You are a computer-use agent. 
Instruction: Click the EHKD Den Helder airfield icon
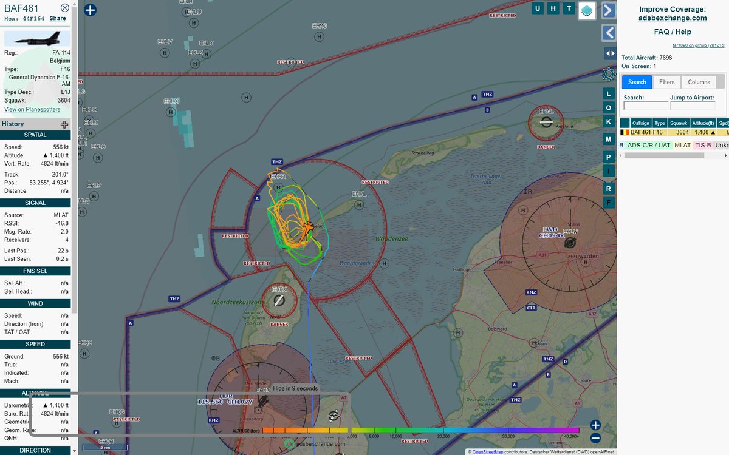pos(262,401)
